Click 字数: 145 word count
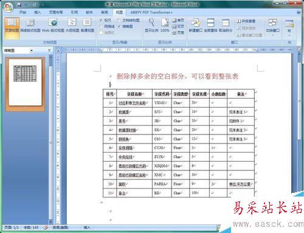 (31, 228)
